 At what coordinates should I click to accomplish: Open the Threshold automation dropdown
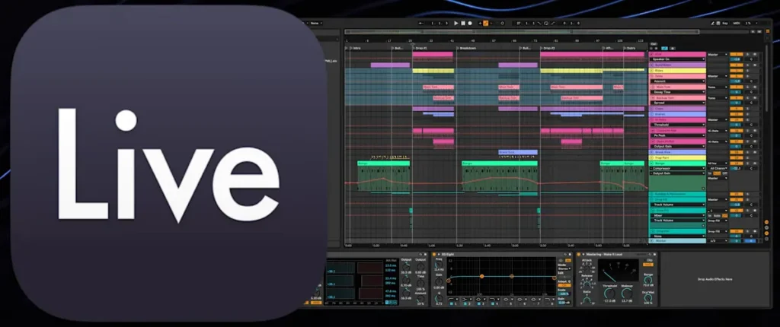[677, 125]
